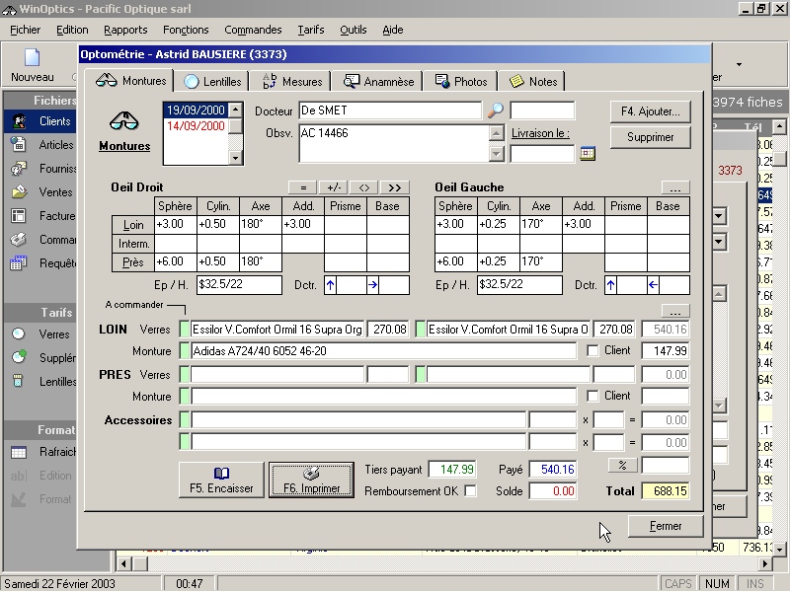
Task: Open Articles from the sidebar
Action: [55, 145]
